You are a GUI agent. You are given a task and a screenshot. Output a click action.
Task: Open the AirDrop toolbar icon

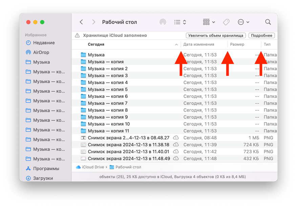click(x=163, y=22)
